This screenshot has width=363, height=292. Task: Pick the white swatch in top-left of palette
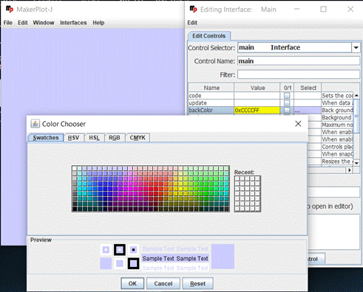[75, 168]
